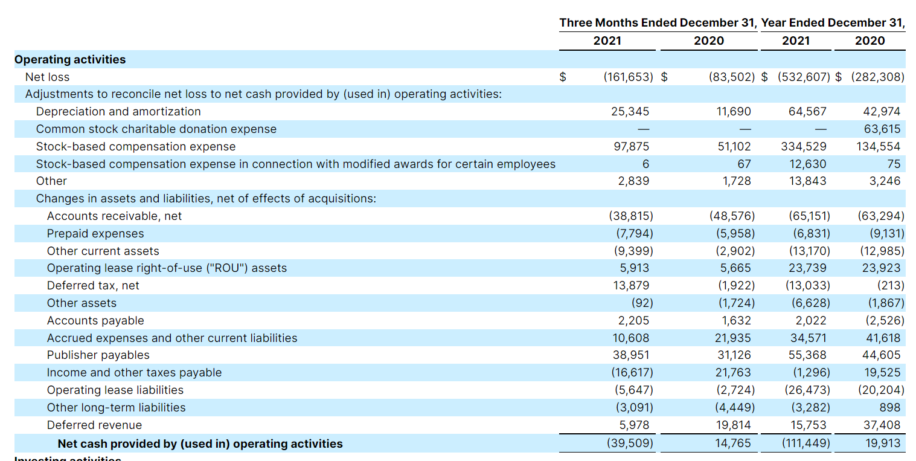Select the Accounts receivable, net row label

point(114,216)
